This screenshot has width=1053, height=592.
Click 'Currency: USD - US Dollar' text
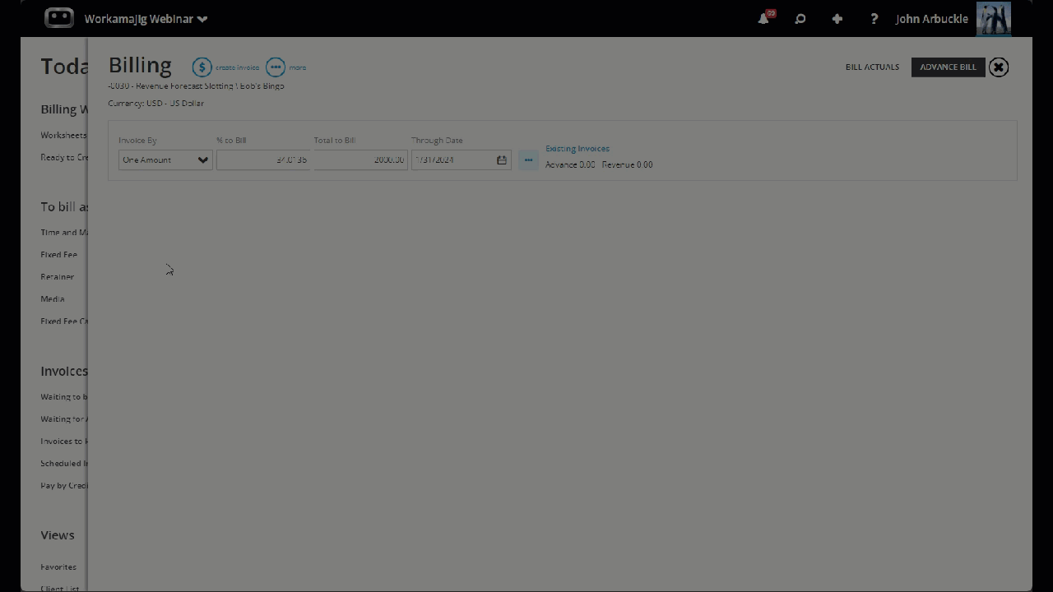(x=155, y=104)
